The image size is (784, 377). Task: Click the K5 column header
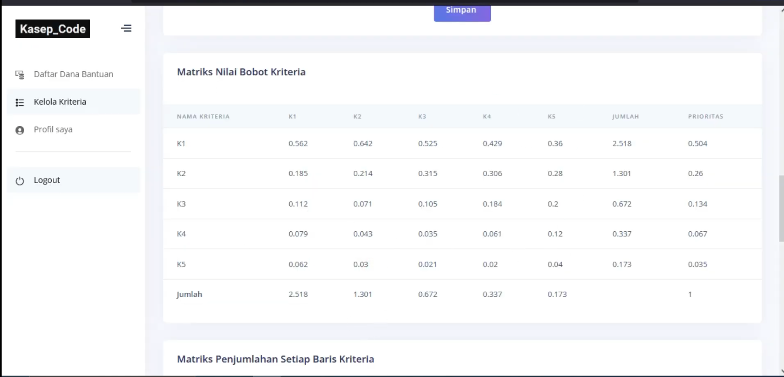552,116
